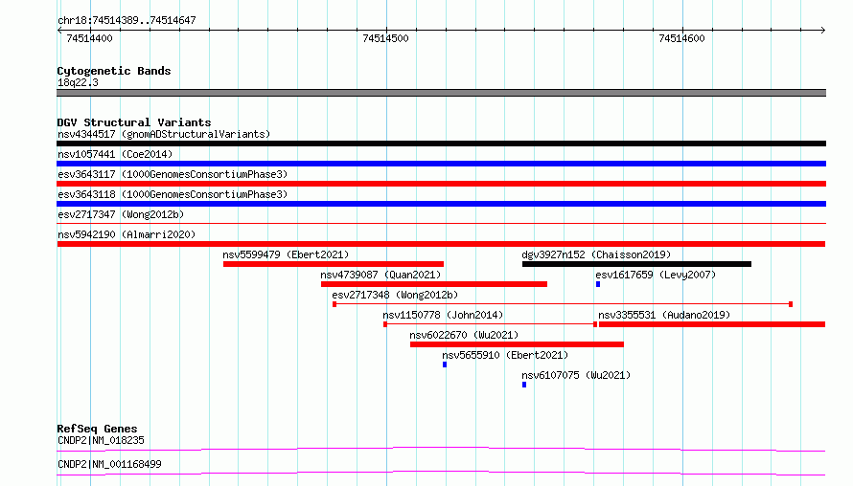Click the nsv1150778 (John2014) label
853x486 pixels.
[443, 315]
